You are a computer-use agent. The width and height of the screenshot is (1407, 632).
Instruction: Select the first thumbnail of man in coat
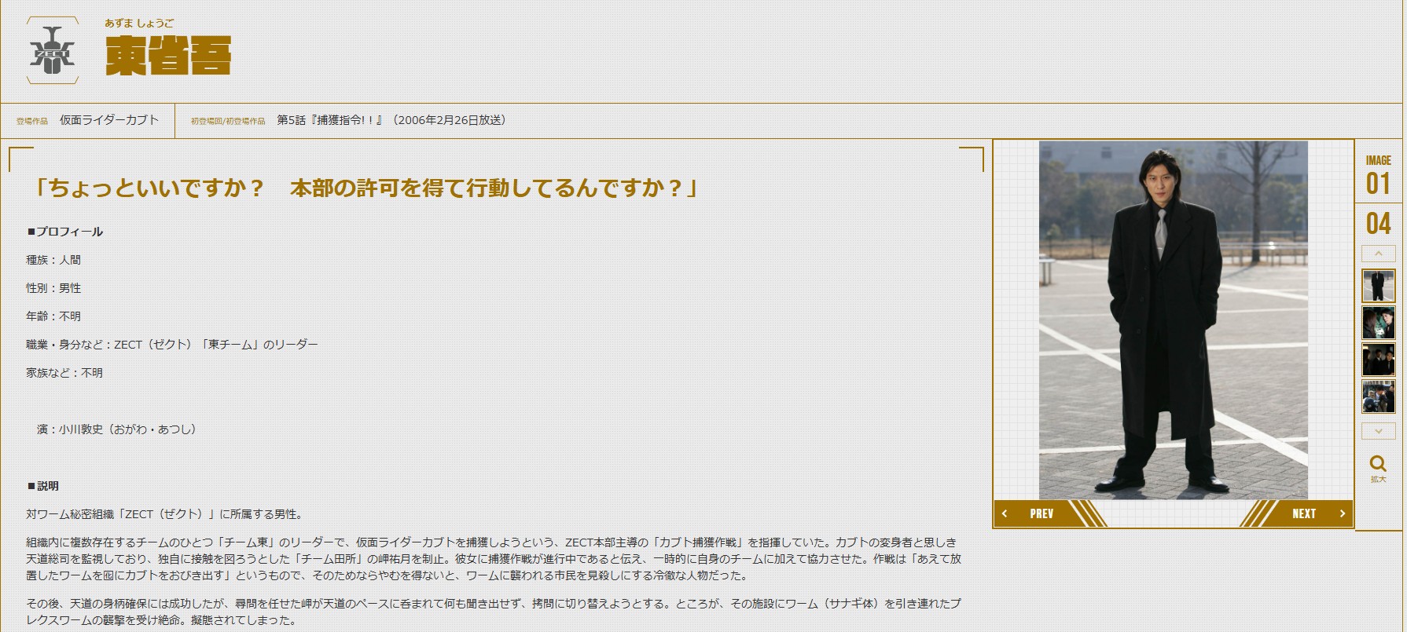coord(1378,286)
